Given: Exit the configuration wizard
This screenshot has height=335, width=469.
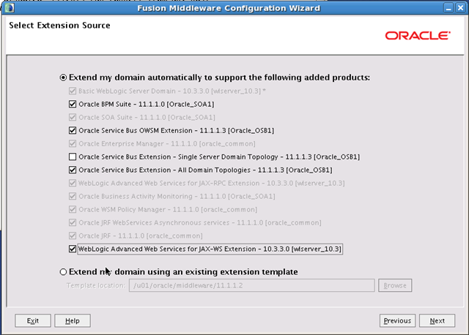Looking at the screenshot, I should pos(33,320).
